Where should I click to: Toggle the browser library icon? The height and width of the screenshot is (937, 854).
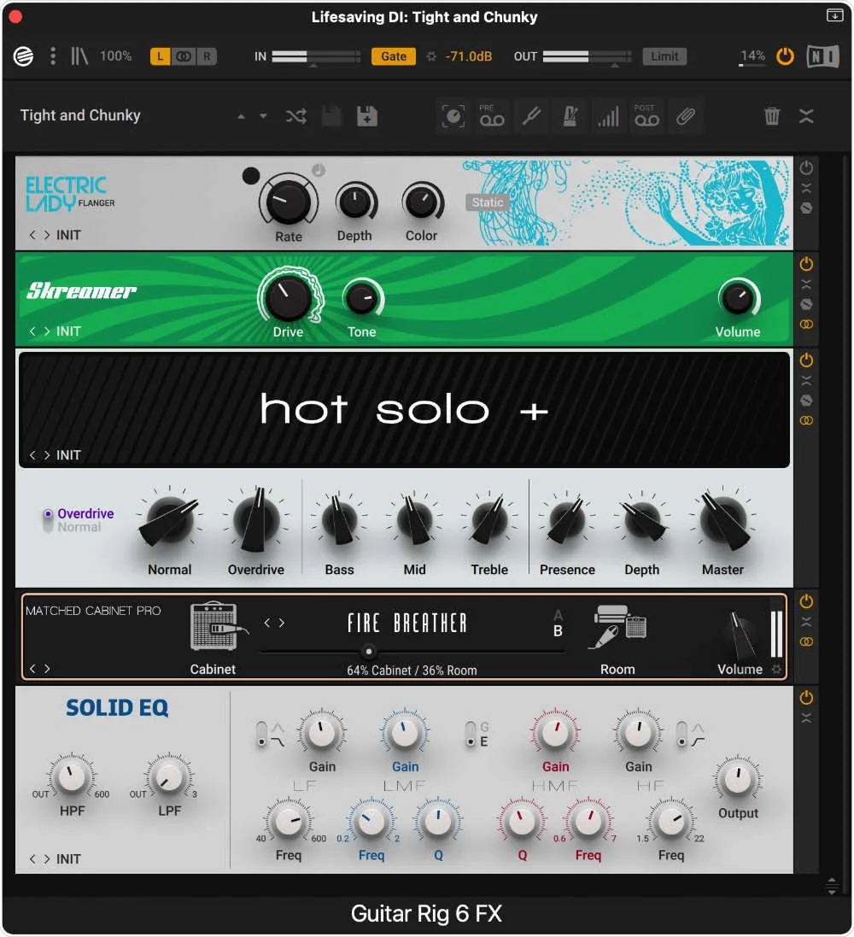79,56
